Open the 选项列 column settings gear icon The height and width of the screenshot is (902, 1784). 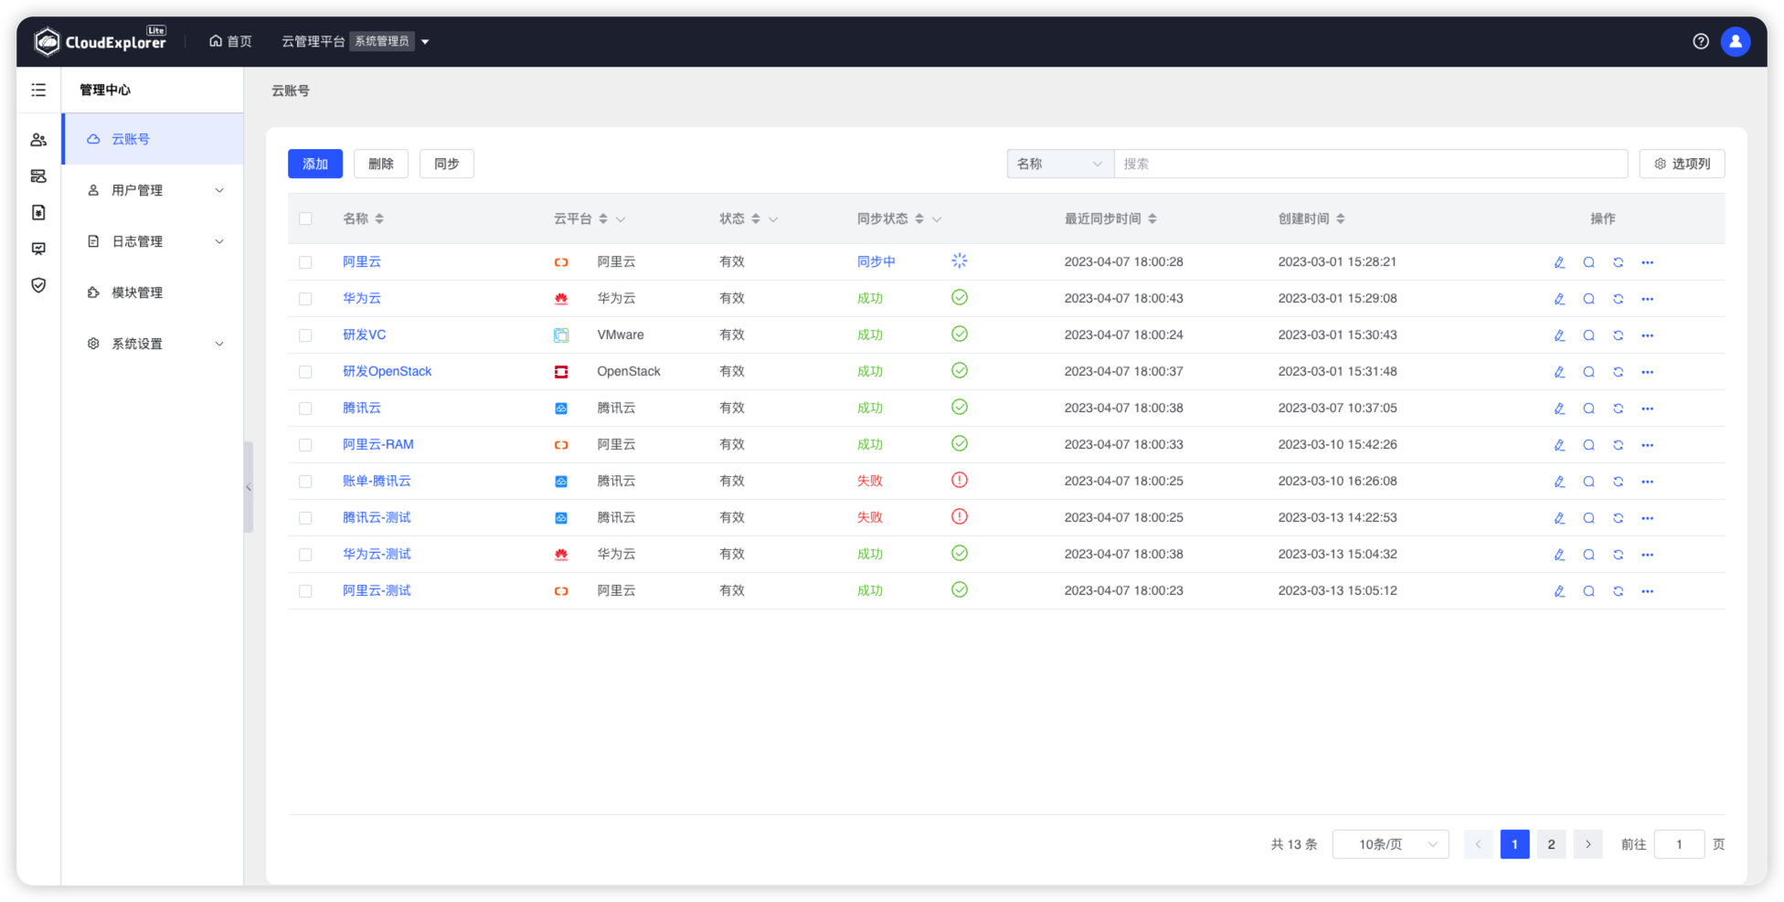click(1682, 163)
